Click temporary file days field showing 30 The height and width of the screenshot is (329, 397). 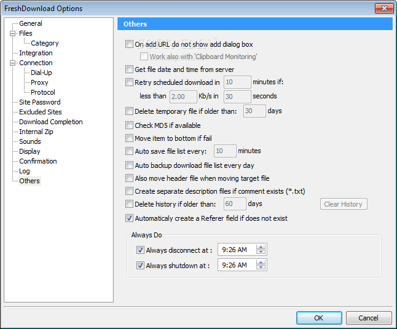tap(254, 111)
